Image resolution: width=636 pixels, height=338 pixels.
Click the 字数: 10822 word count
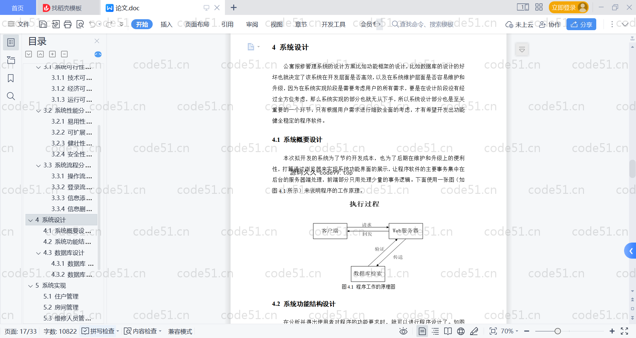point(60,331)
